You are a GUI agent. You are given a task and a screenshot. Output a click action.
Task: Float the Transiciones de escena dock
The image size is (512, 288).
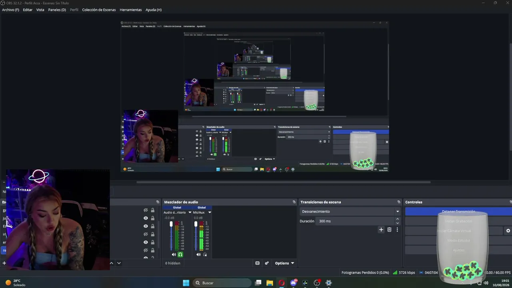click(399, 202)
